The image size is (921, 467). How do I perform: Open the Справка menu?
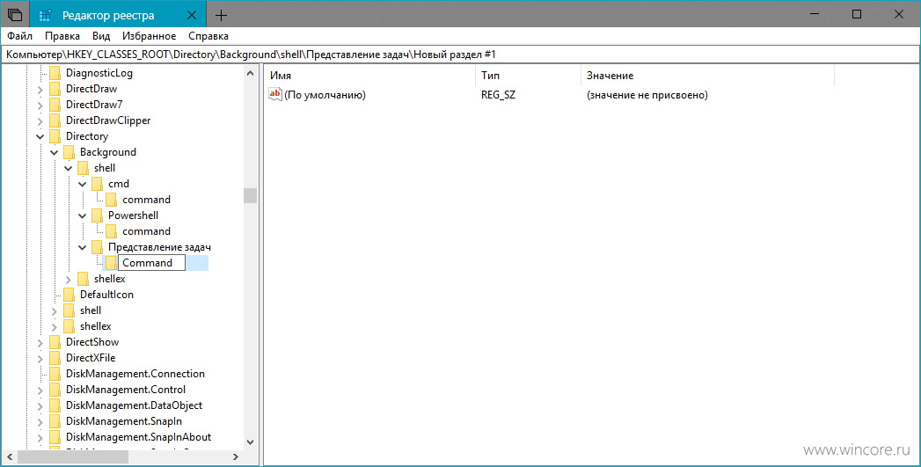click(208, 36)
